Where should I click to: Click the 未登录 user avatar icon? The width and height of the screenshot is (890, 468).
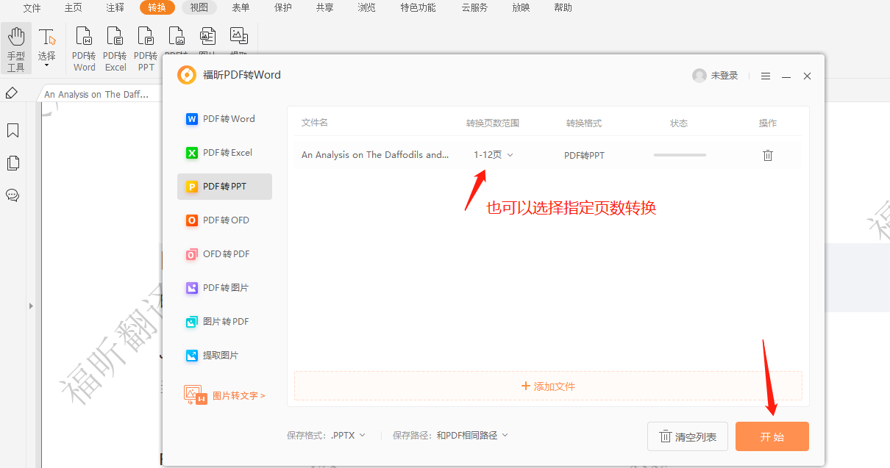(x=699, y=76)
